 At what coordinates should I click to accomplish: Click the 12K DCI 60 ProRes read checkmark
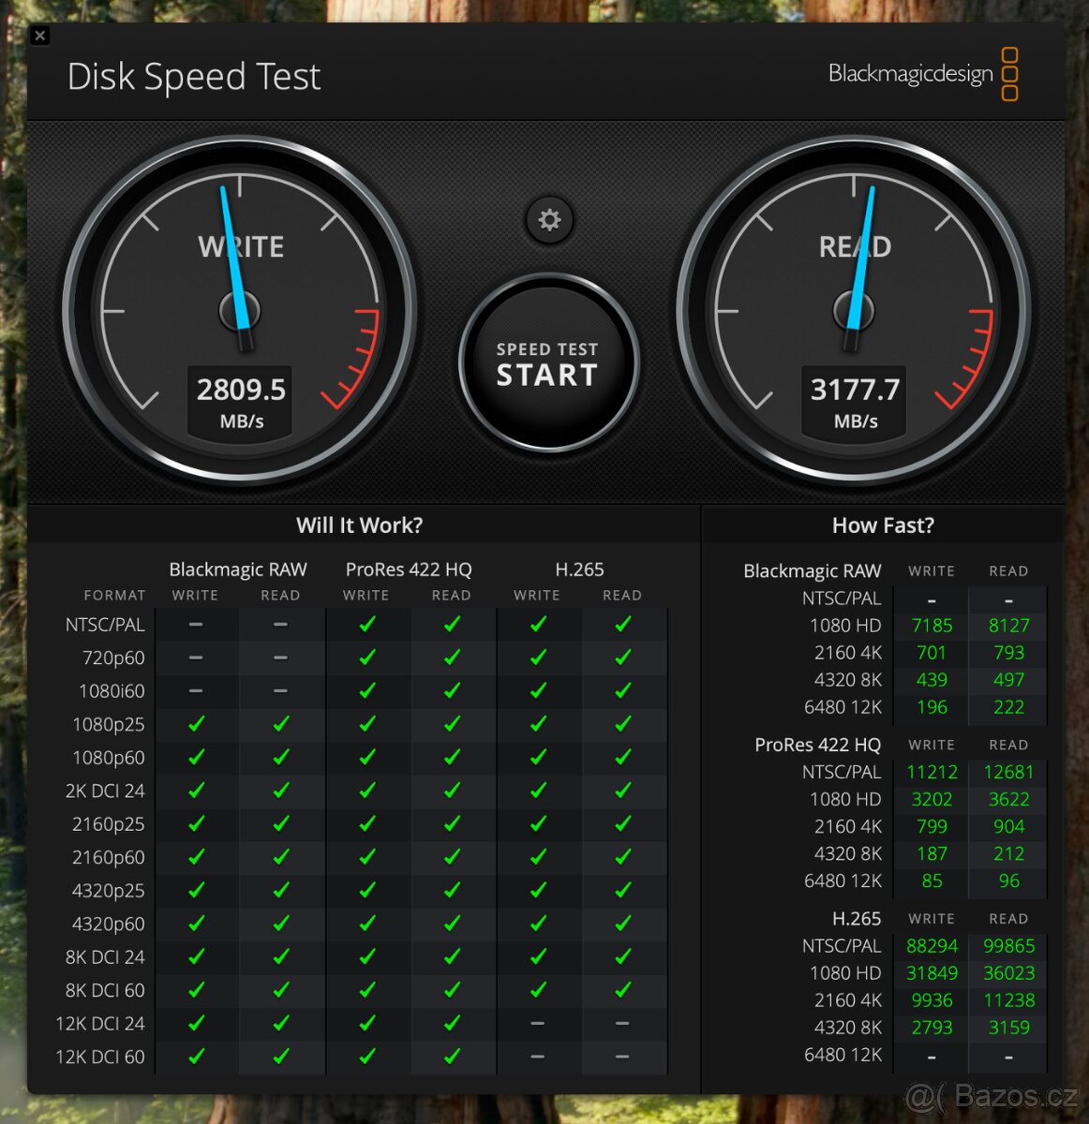coord(452,1057)
